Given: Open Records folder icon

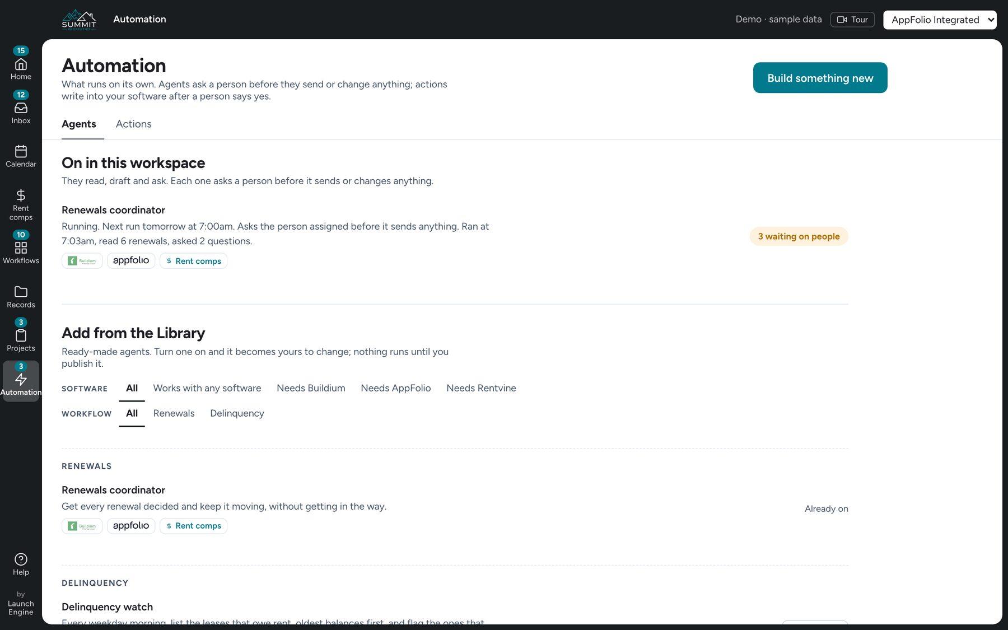Looking at the screenshot, I should coord(21,297).
